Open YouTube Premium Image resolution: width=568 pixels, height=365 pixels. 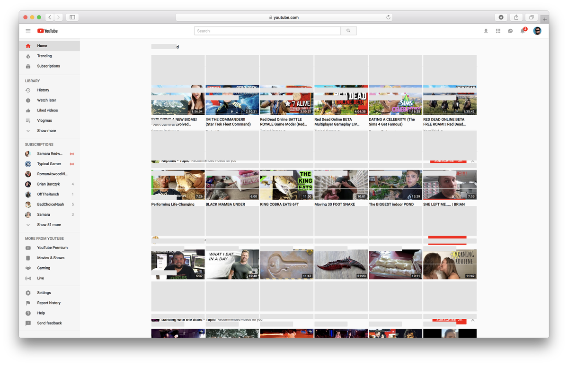coord(49,248)
